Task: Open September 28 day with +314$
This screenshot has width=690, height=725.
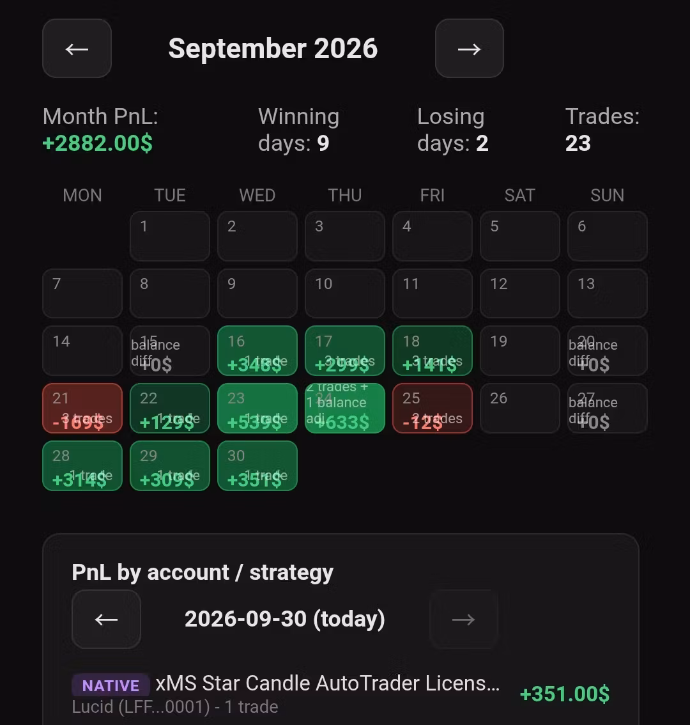Action: tap(82, 465)
